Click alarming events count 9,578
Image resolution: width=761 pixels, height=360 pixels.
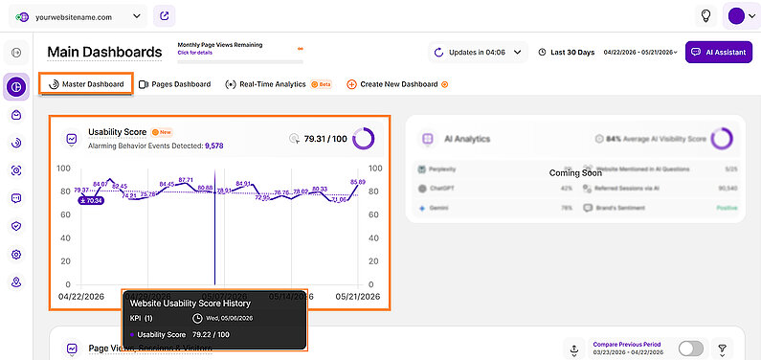[214, 146]
